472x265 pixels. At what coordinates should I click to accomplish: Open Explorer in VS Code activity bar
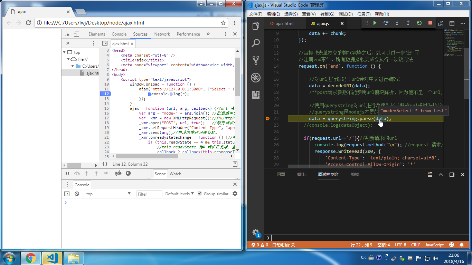tap(256, 26)
